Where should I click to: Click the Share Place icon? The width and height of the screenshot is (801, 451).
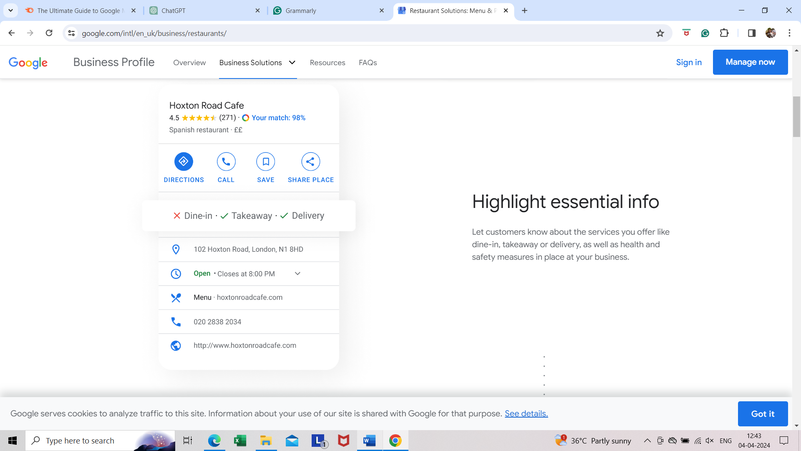[310, 162]
